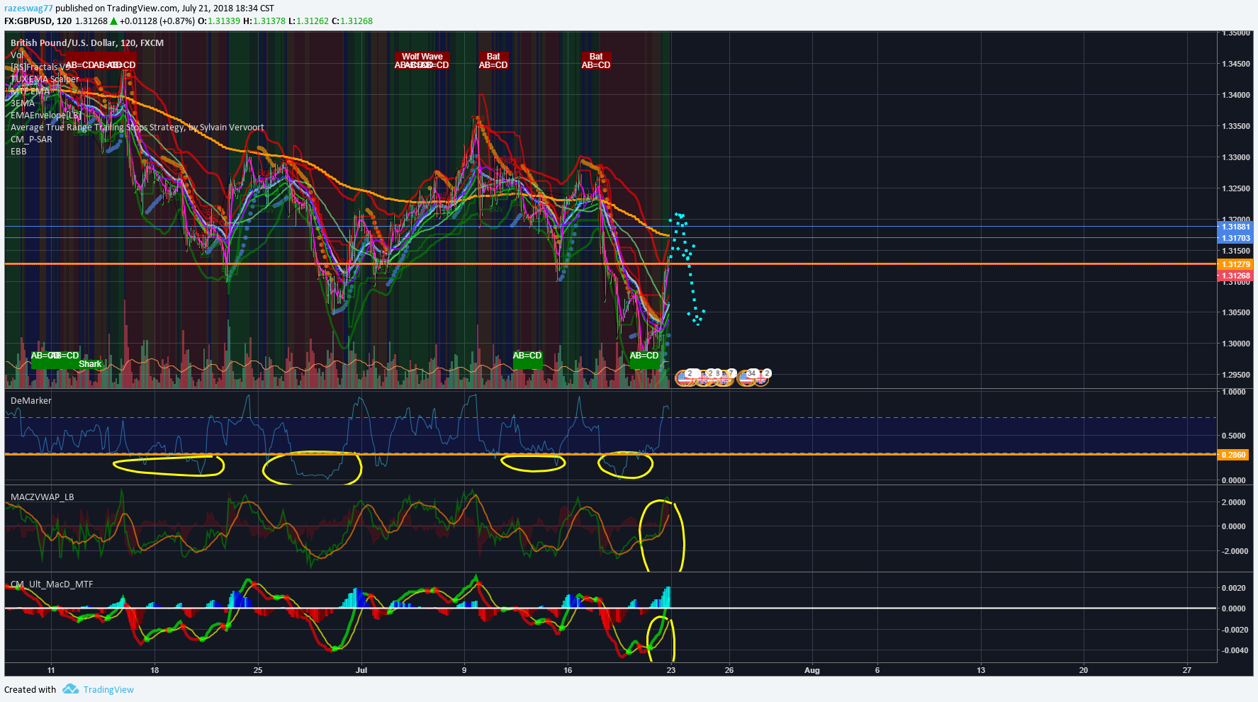1258x702 pixels.
Task: Click the -0.0040 MACD scale value
Action: pyautogui.click(x=1234, y=650)
